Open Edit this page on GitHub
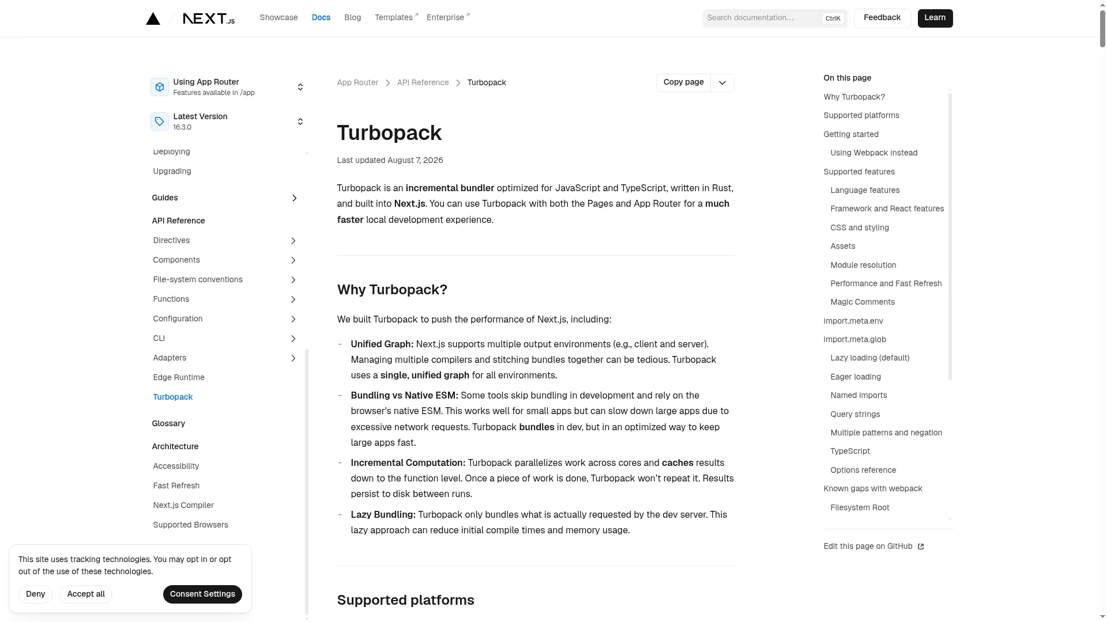The image size is (1107, 622). tap(873, 547)
